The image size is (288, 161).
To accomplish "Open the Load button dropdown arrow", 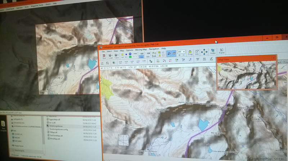I will tap(112, 55).
